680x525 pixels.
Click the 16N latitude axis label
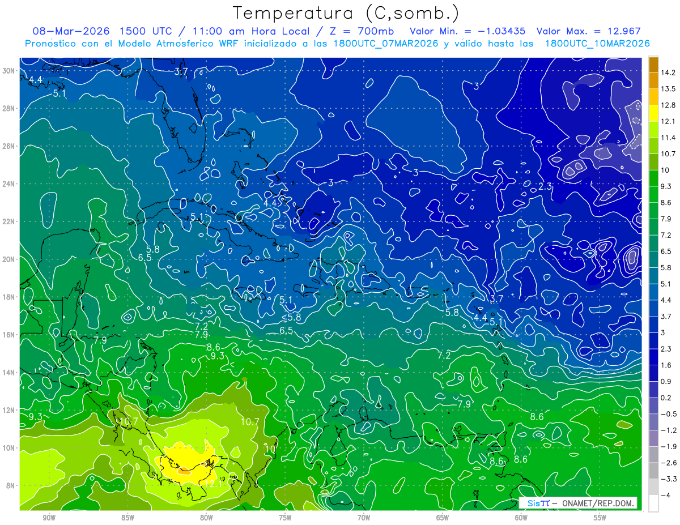[x=10, y=335]
